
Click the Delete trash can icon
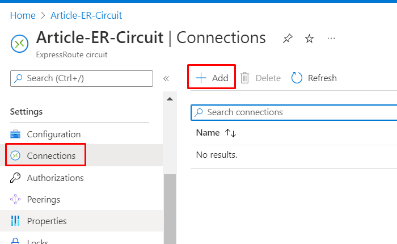coord(245,78)
